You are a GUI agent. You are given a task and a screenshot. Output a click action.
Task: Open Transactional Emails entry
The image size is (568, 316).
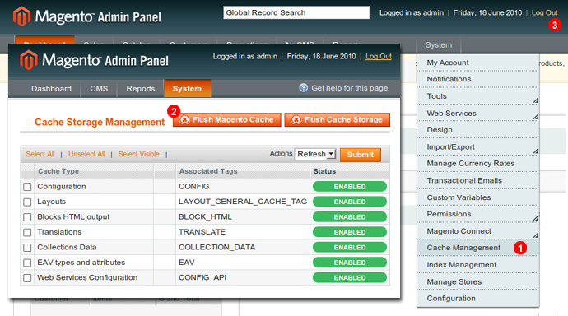click(477, 180)
